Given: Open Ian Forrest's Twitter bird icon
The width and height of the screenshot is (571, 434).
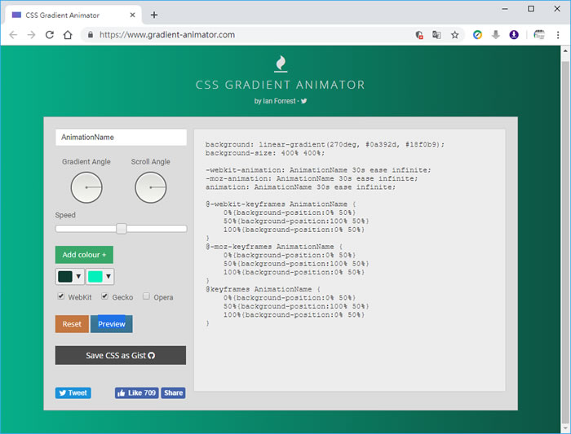Looking at the screenshot, I should 304,101.
